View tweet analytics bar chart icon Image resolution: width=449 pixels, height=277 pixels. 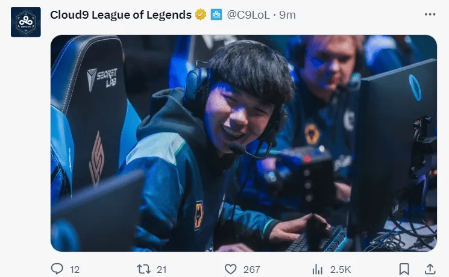pos(317,269)
